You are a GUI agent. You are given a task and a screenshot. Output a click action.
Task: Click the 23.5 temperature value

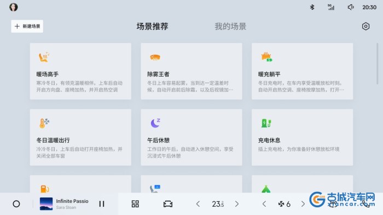(218, 204)
